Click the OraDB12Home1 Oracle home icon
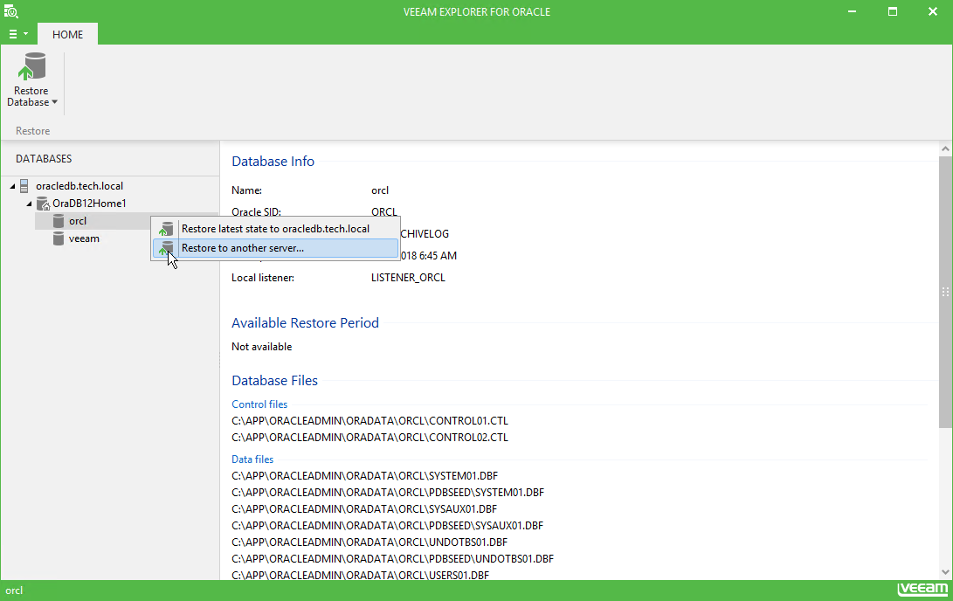This screenshot has width=953, height=601. (43, 204)
